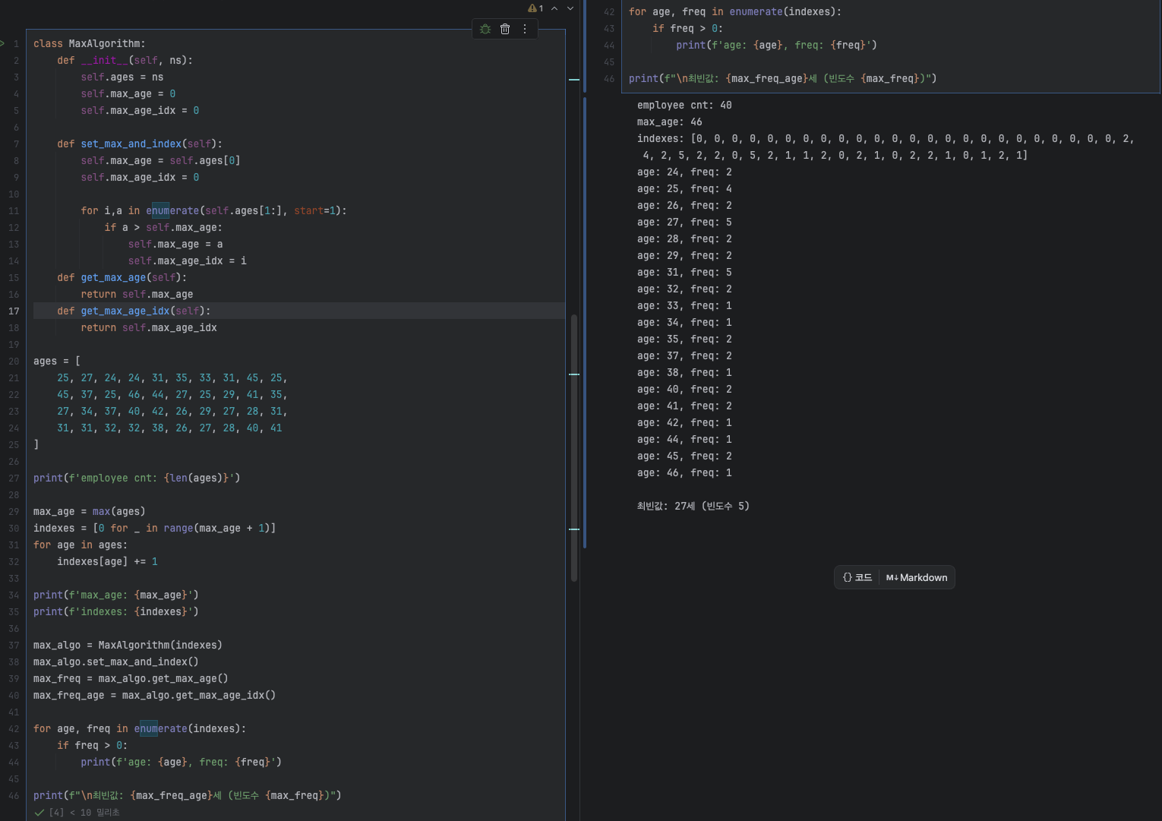Click 'def set_max_and_index(self):' definition
1162x821 pixels.
point(140,144)
